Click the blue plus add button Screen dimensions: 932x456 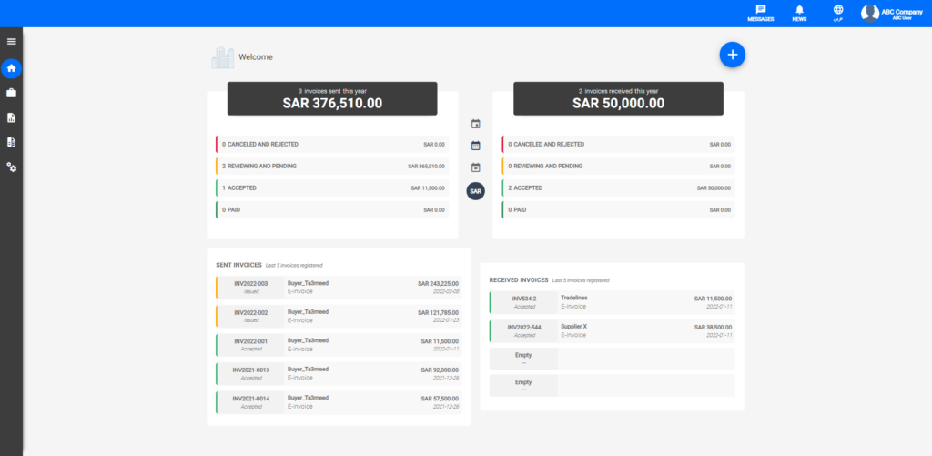tap(733, 55)
